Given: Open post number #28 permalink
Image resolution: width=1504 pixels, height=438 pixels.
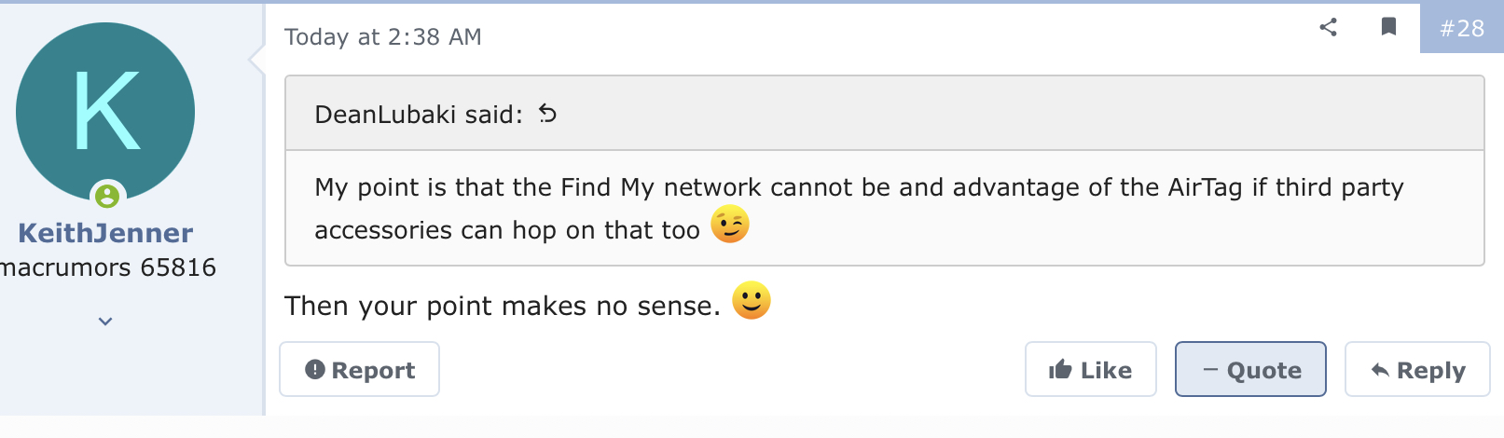Looking at the screenshot, I should [1461, 29].
